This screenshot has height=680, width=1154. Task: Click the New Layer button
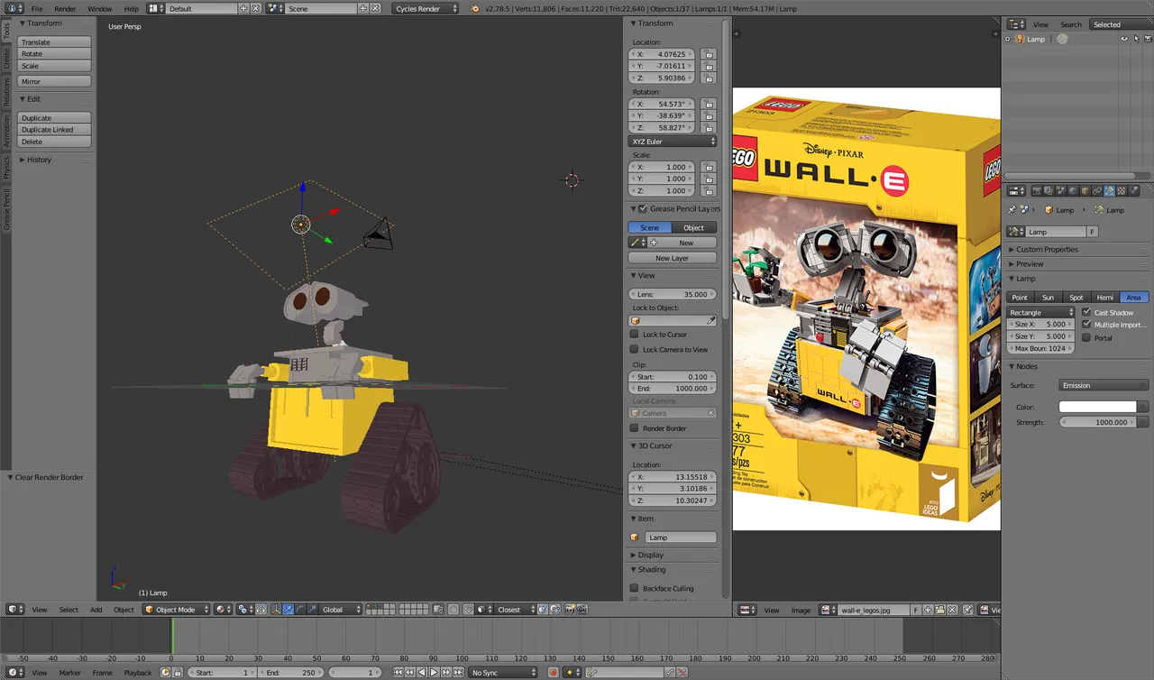(673, 258)
